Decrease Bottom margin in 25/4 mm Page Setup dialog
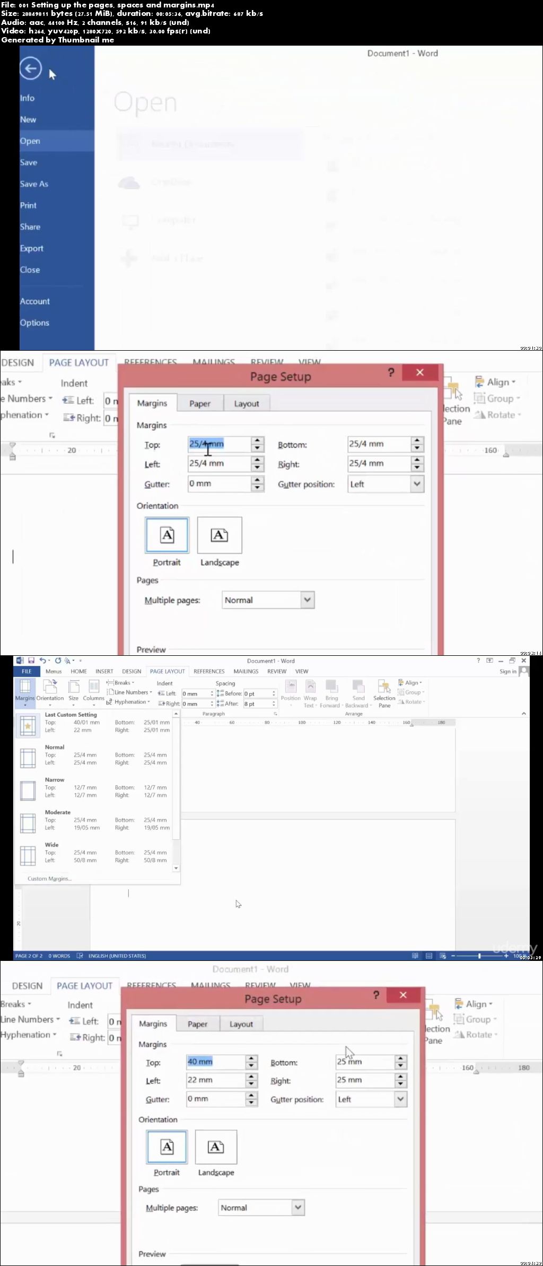Screen dimensions: 543x1266 [417, 448]
